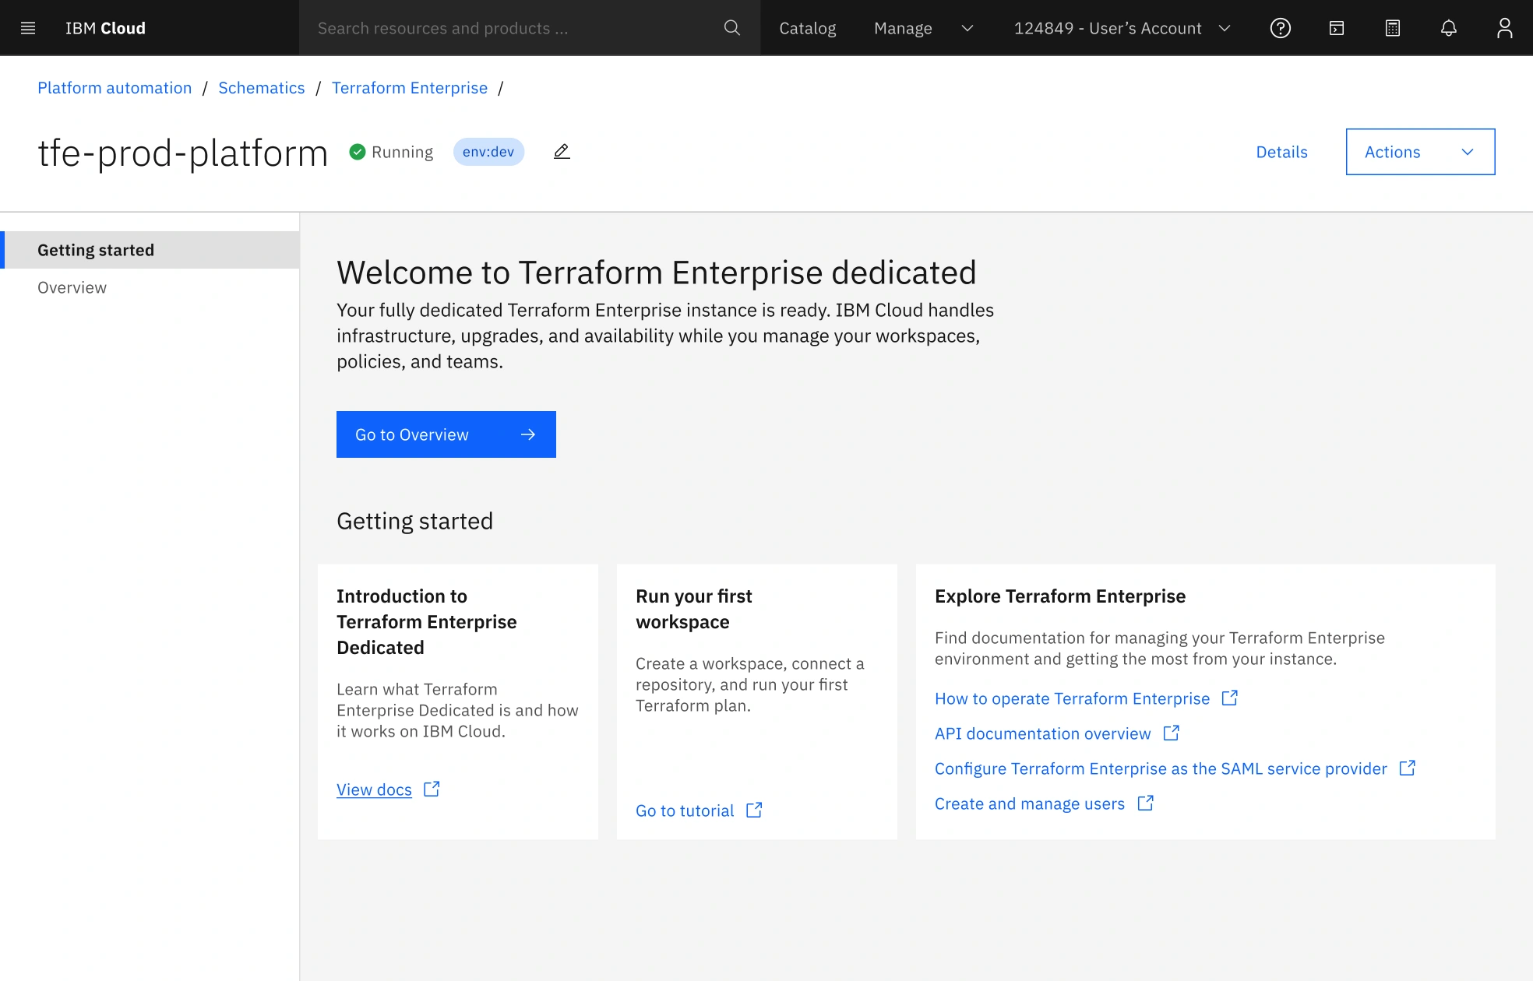The height and width of the screenshot is (981, 1533).
Task: Open the Actions dropdown button
Action: [1421, 152]
